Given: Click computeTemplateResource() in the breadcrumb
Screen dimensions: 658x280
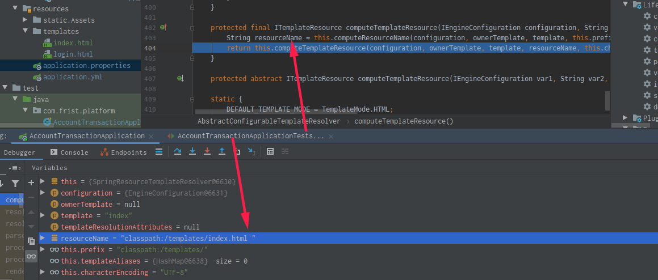Looking at the screenshot, I should 404,121.
